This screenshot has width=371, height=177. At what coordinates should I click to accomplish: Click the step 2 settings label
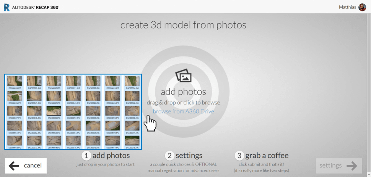[x=189, y=156]
